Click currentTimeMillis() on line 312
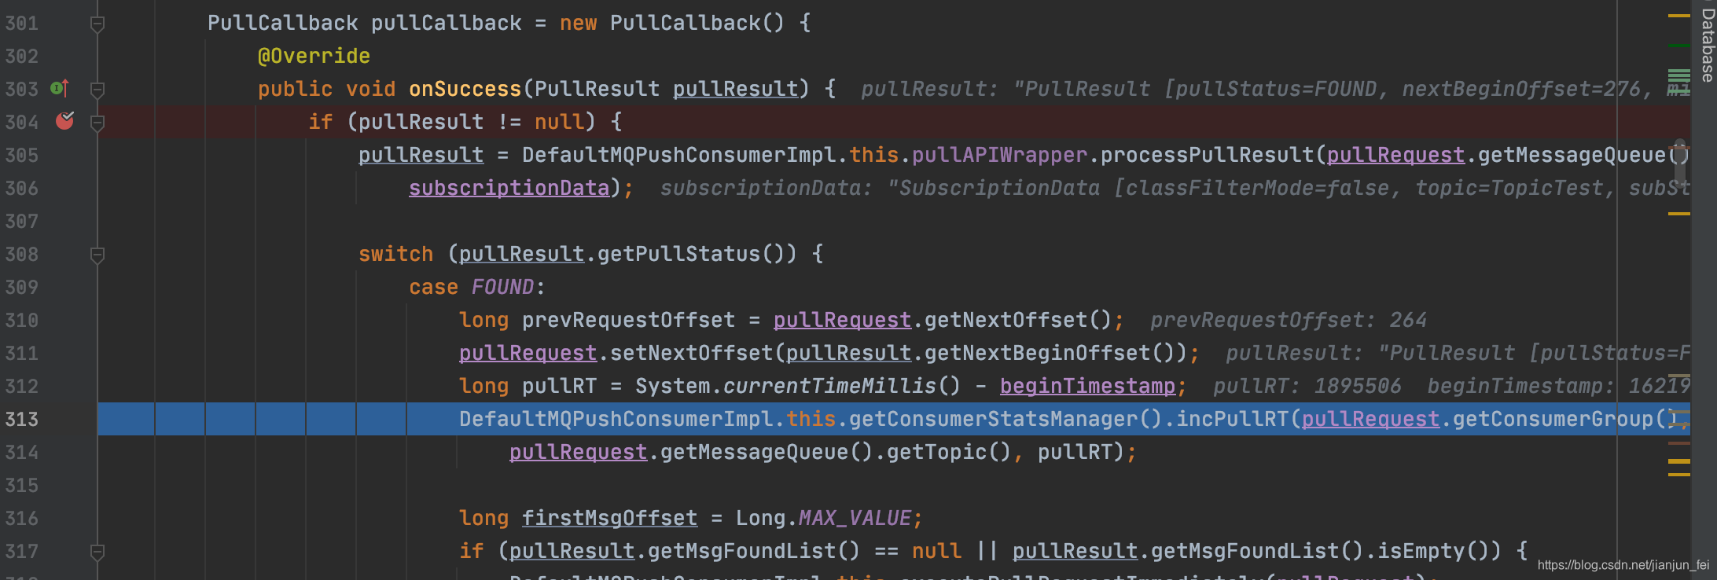Screen dimensions: 1717x580 842,386
